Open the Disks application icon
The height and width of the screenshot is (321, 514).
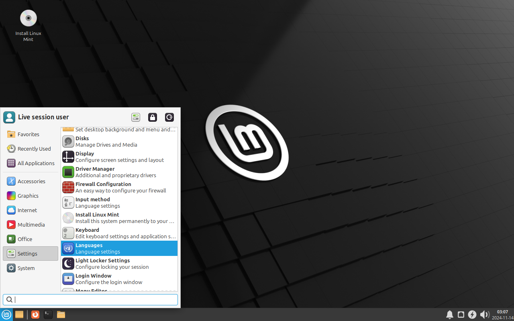pos(68,141)
